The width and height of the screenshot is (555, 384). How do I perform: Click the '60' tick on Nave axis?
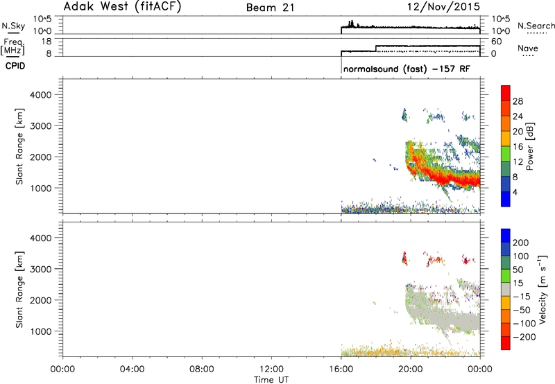[x=496, y=42]
